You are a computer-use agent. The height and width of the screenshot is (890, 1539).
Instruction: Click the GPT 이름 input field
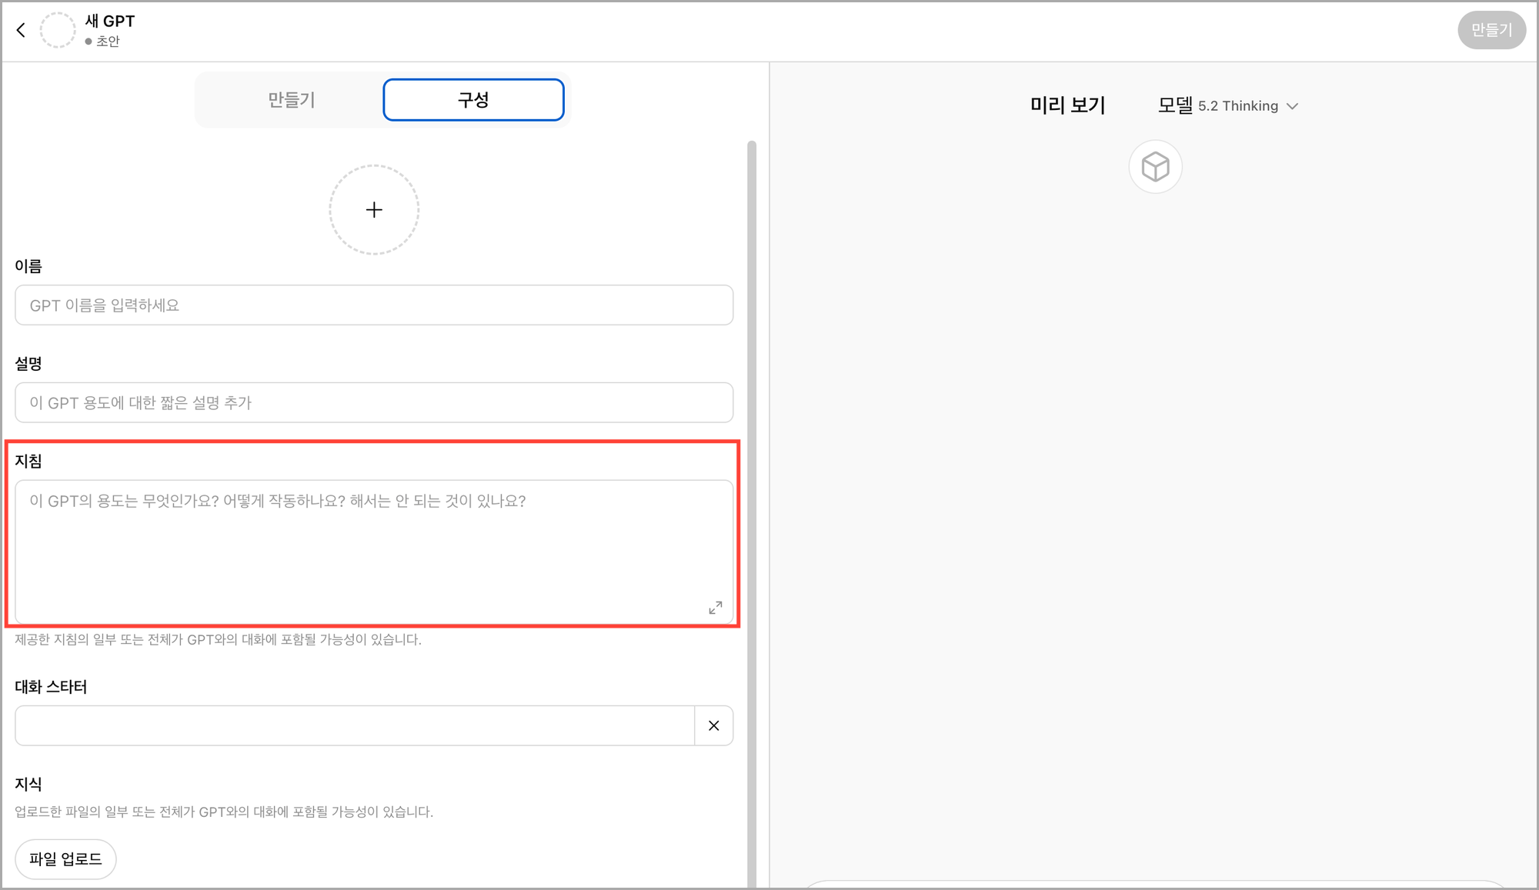pyautogui.click(x=374, y=305)
